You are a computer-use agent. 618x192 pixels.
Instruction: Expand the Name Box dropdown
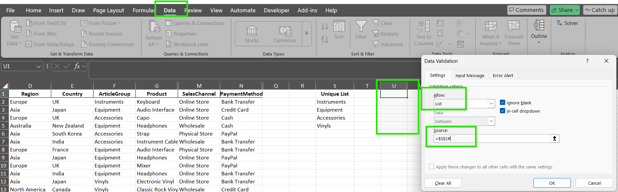[39, 66]
